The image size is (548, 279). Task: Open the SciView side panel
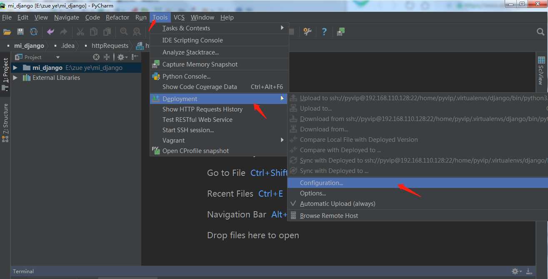[541, 71]
